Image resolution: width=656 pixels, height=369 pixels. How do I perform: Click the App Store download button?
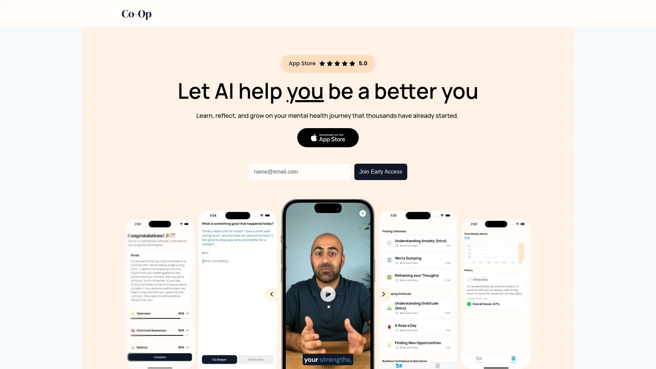pos(328,137)
